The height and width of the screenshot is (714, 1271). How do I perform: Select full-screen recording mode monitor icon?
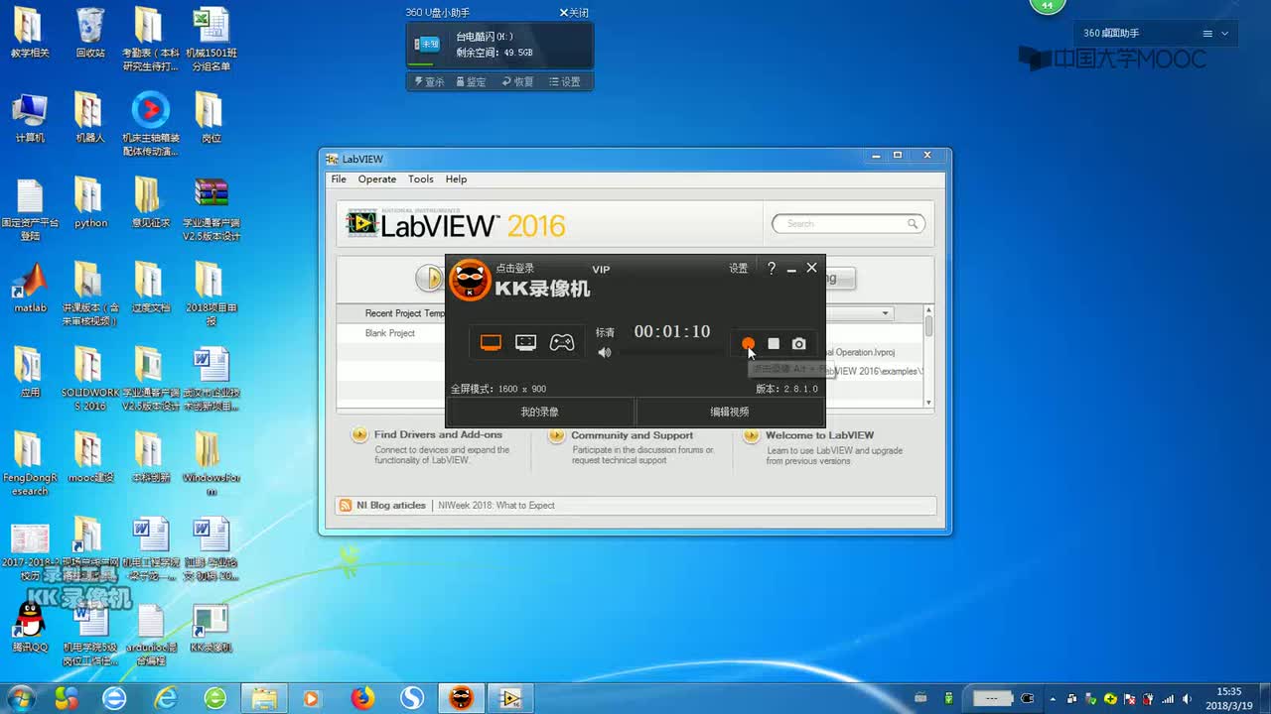coord(491,343)
